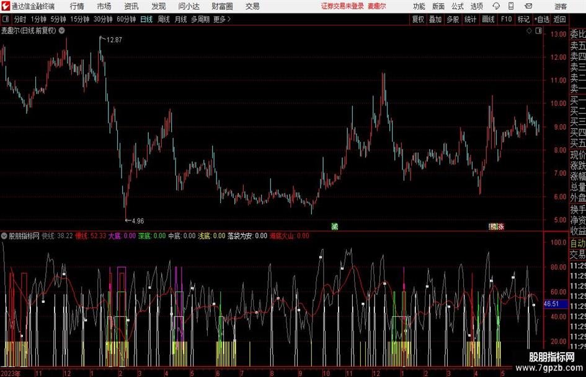Viewport: 586px width, 377px height.
Task: Click the 落袋为安: 0.00 indicator value
Action: pos(247,236)
